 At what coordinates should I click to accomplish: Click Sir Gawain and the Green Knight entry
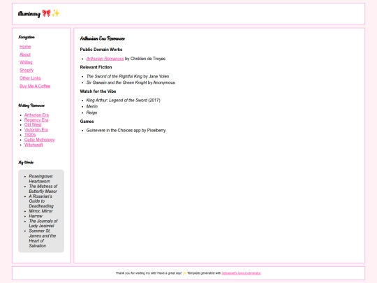(x=131, y=82)
